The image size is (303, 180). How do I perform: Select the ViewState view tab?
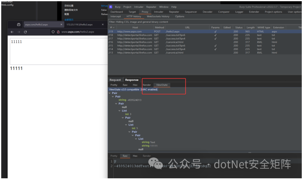point(162,85)
